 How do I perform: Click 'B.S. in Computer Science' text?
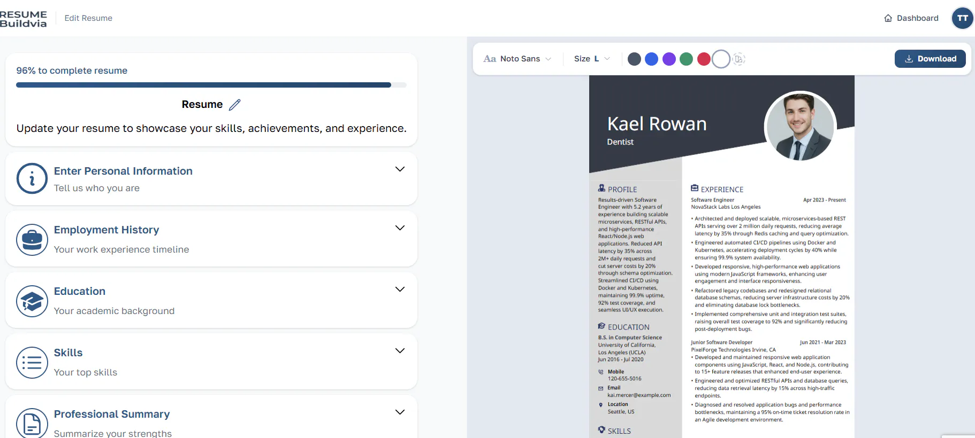630,338
